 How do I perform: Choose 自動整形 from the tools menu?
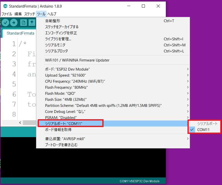point(113,21)
